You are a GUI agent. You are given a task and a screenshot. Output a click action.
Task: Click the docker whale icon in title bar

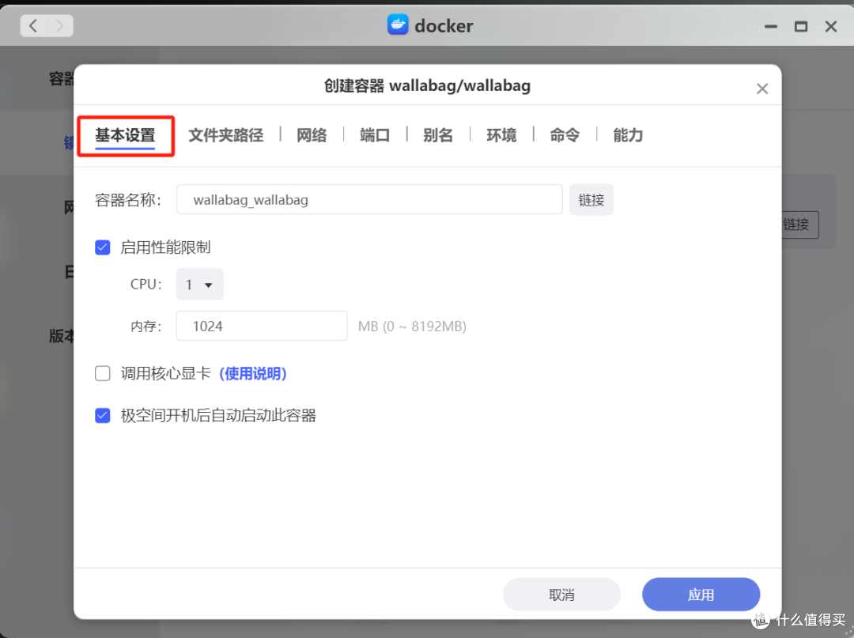[398, 25]
